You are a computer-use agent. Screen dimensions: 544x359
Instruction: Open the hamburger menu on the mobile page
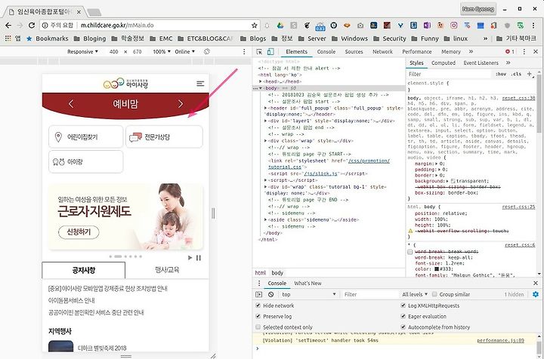point(200,84)
